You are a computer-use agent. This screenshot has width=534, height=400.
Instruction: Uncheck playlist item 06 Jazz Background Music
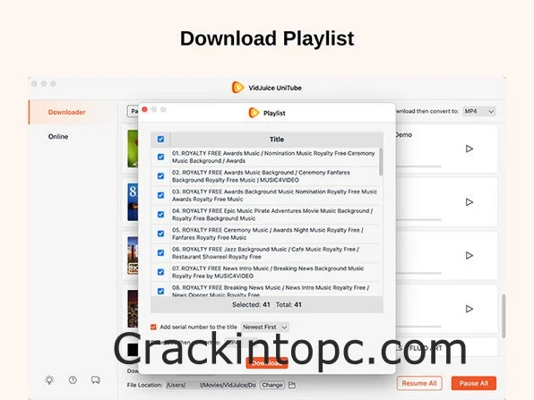[x=160, y=252]
